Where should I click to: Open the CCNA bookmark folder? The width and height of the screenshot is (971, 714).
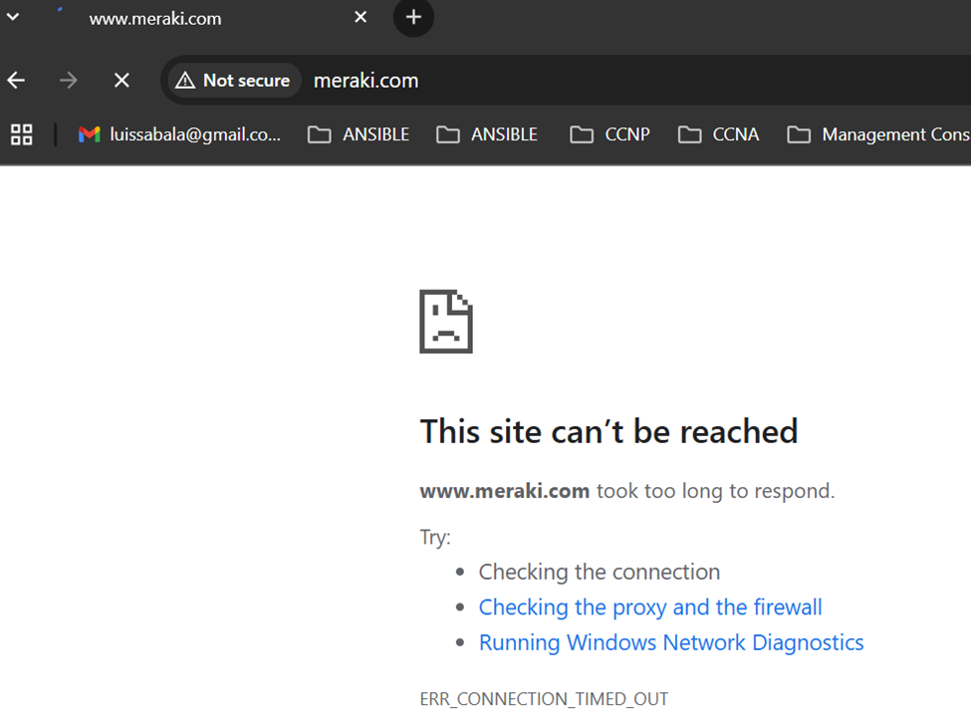[x=718, y=134]
